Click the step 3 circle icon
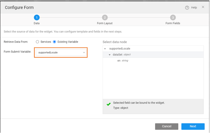The image size is (210, 133). 173,18
